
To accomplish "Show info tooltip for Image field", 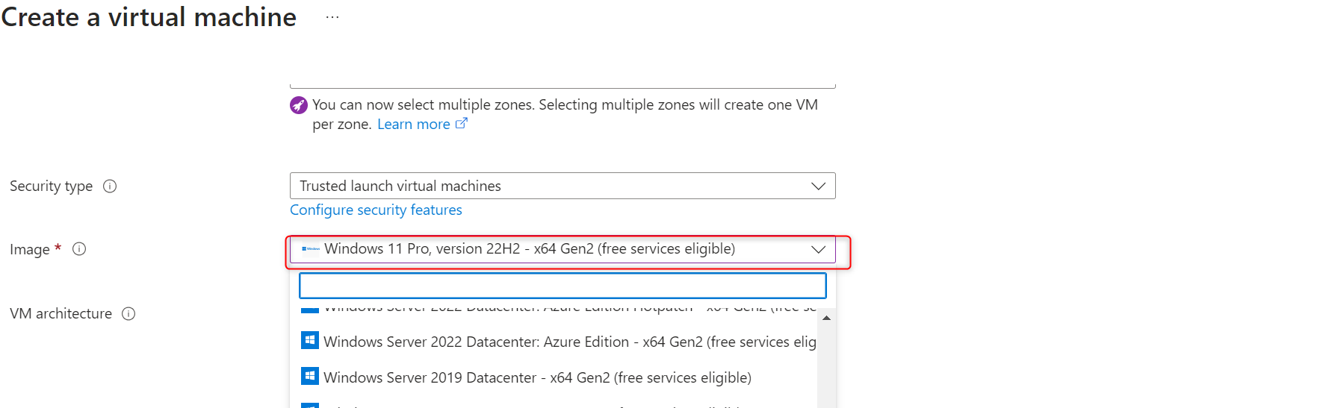I will (79, 249).
